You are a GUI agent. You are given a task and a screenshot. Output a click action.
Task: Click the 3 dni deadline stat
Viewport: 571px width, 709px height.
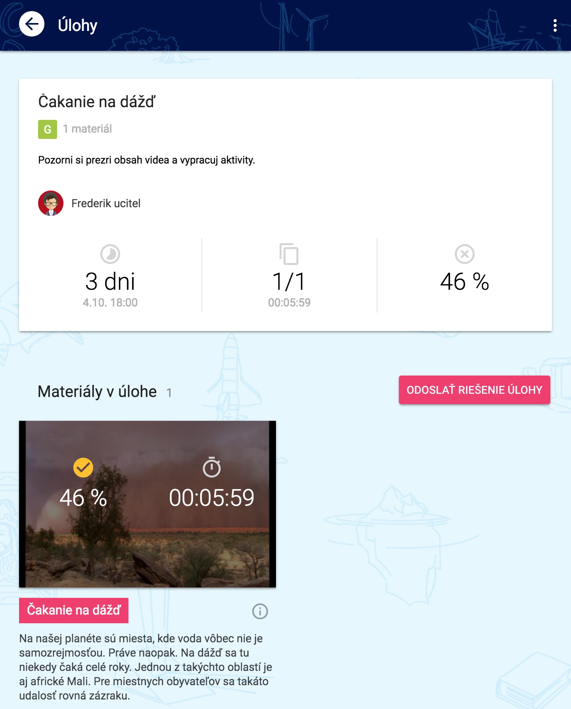pyautogui.click(x=110, y=281)
